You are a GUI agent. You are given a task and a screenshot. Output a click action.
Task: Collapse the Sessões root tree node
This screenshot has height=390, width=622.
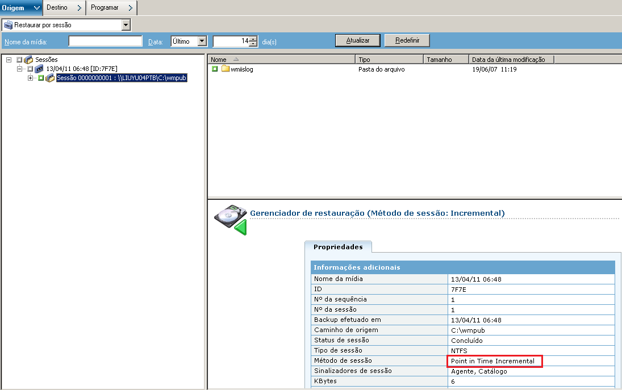(9, 60)
